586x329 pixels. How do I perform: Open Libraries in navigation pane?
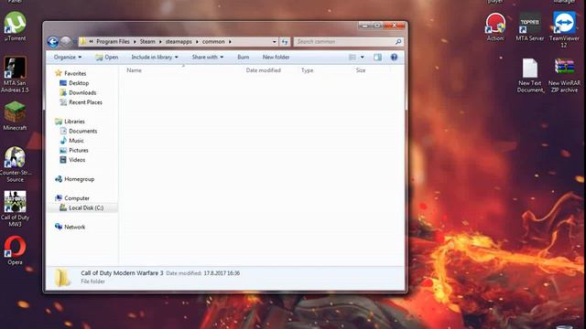click(x=74, y=122)
